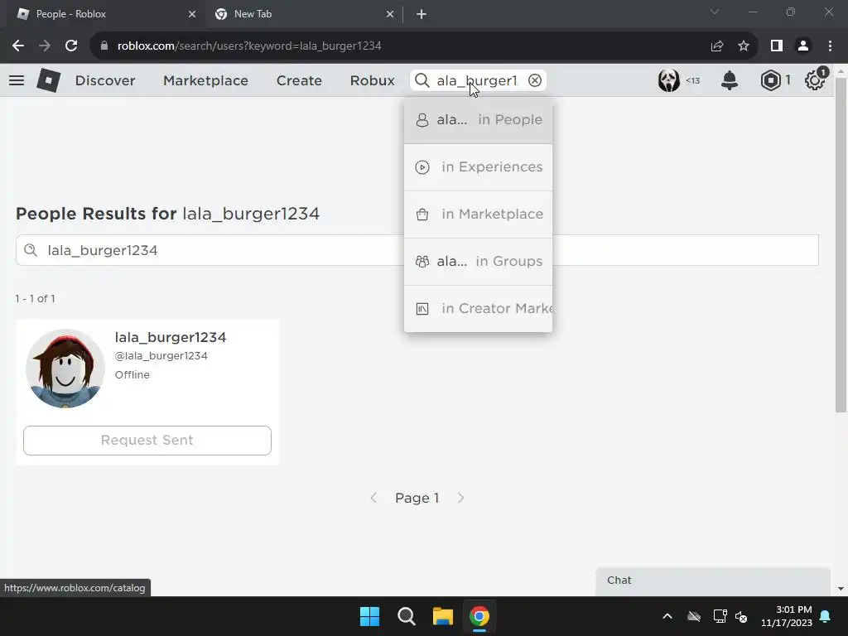Open the Robux page

click(x=372, y=80)
